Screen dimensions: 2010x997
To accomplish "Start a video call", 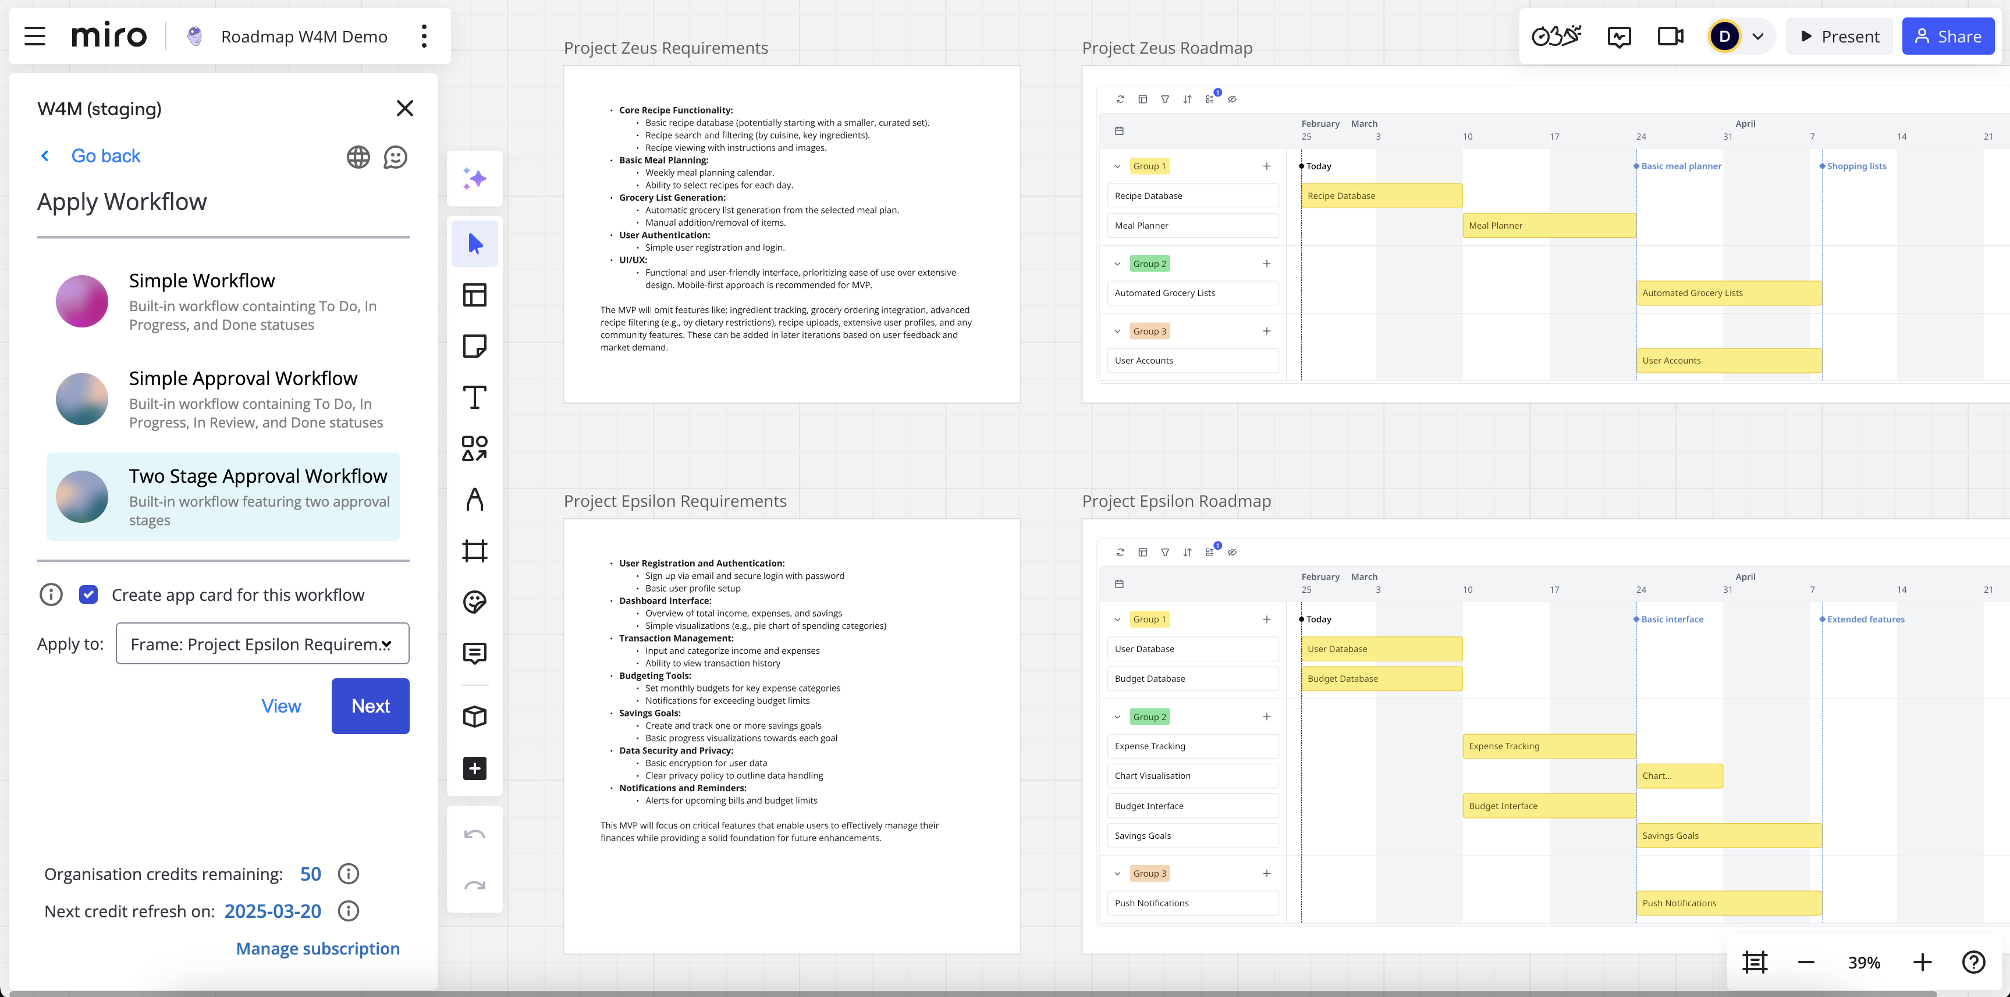I will point(1670,37).
